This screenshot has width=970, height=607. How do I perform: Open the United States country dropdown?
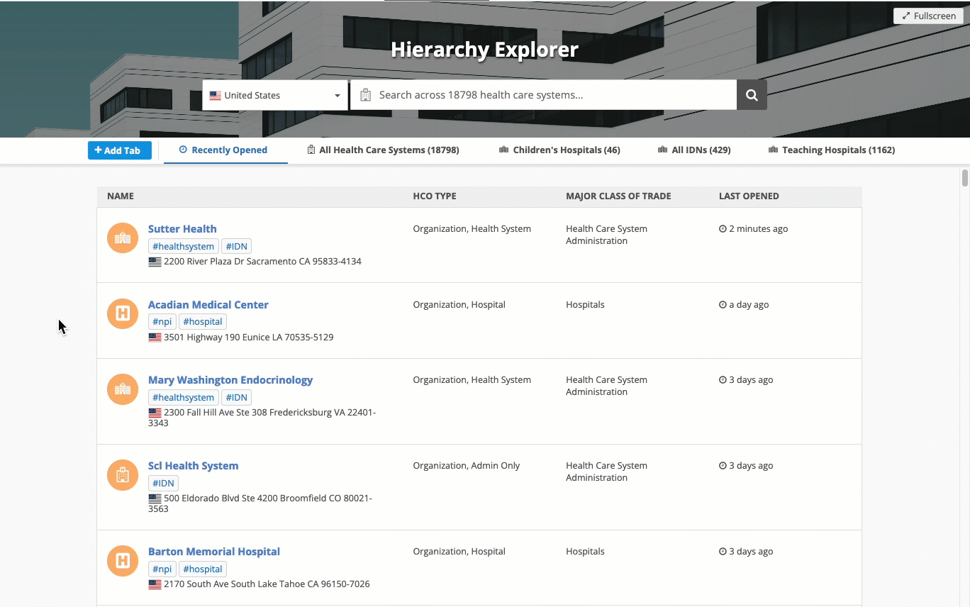[274, 95]
